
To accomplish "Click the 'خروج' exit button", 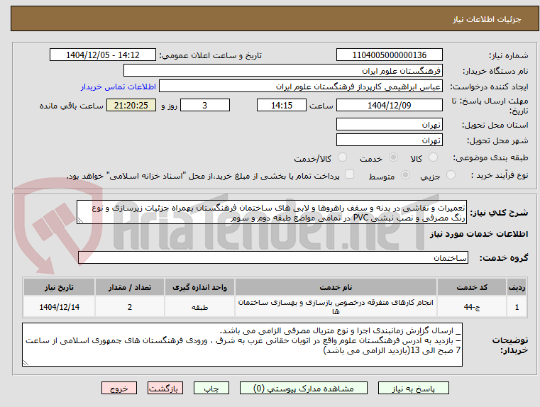I will [119, 388].
